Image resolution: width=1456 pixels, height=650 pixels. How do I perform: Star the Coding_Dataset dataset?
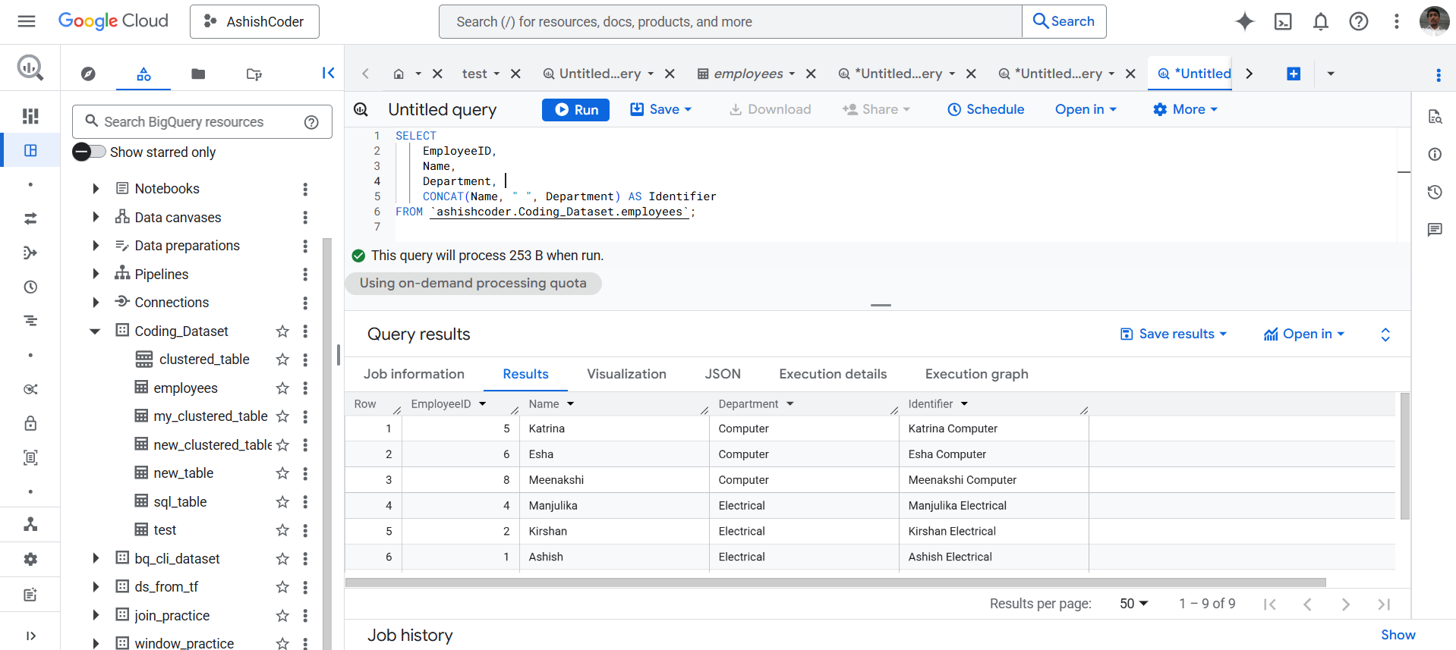tap(282, 331)
